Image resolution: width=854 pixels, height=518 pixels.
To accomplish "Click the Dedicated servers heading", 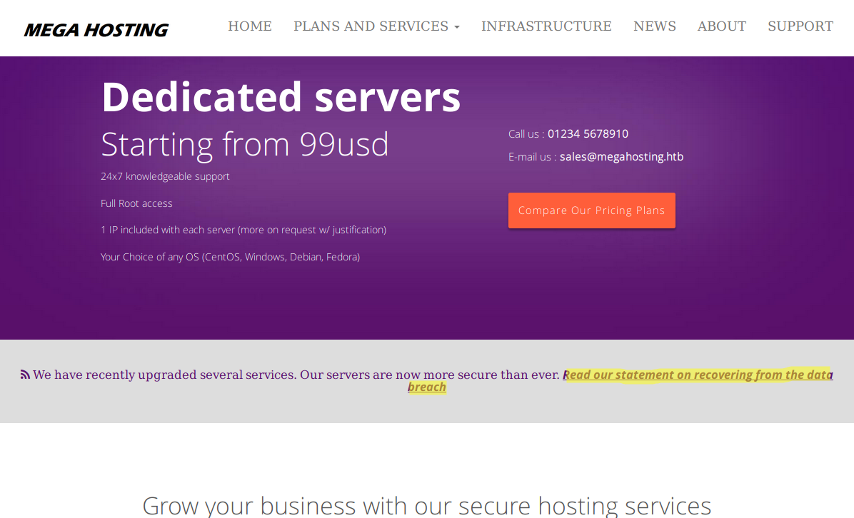I will click(x=281, y=96).
